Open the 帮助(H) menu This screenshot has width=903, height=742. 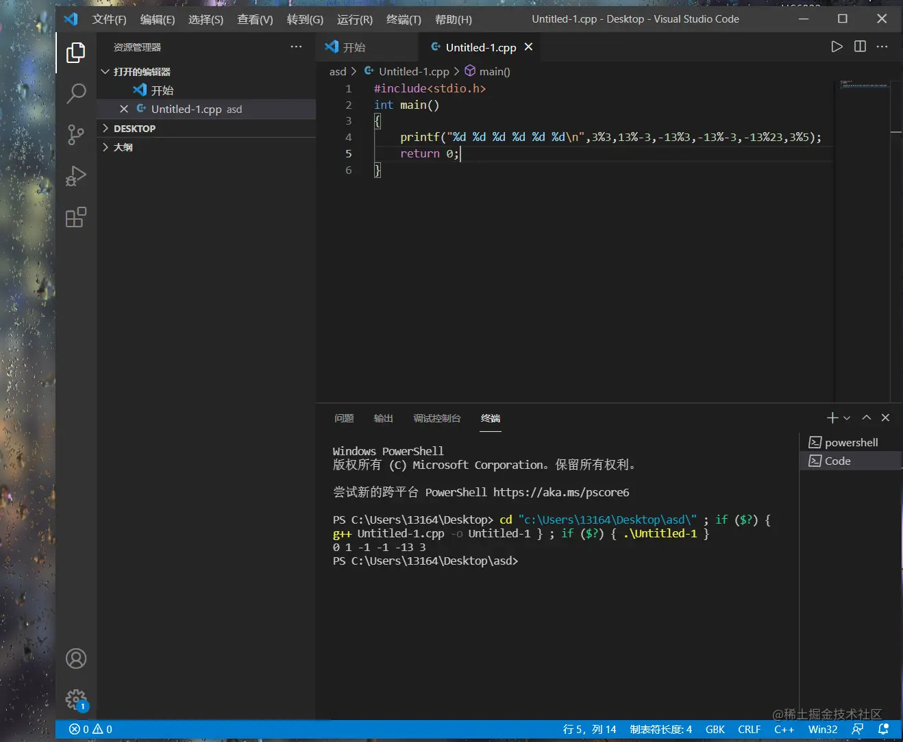tap(454, 19)
